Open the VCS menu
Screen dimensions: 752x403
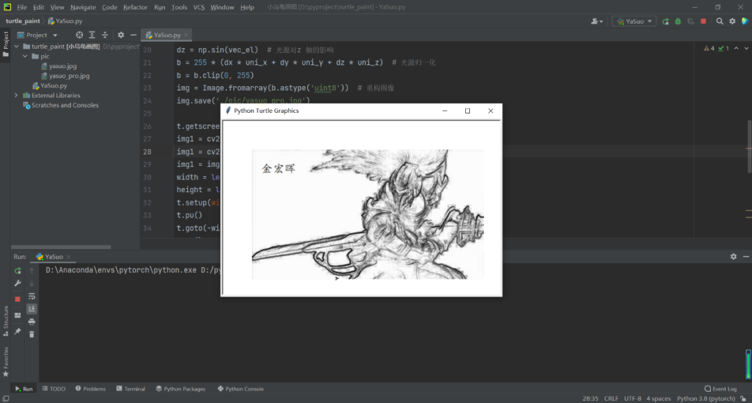[x=198, y=7]
